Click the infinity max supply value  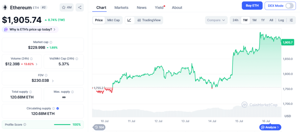point(64,97)
